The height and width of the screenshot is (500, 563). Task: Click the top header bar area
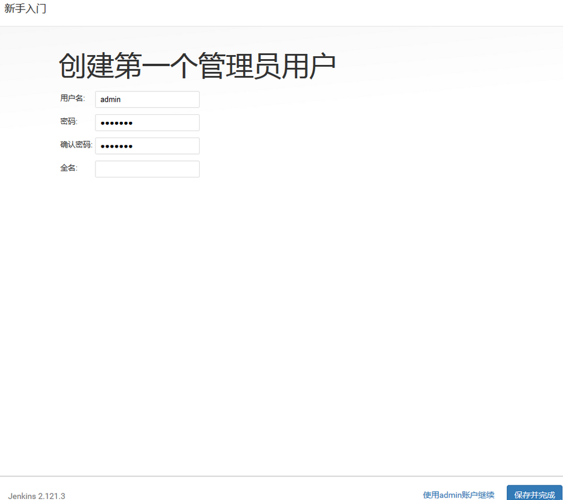[x=281, y=9]
